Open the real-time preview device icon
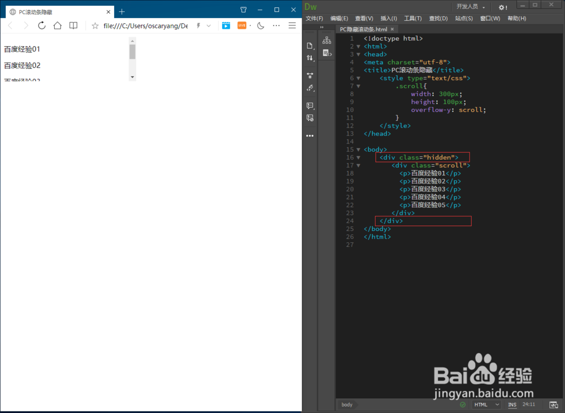The height and width of the screenshot is (413, 565). [x=554, y=405]
